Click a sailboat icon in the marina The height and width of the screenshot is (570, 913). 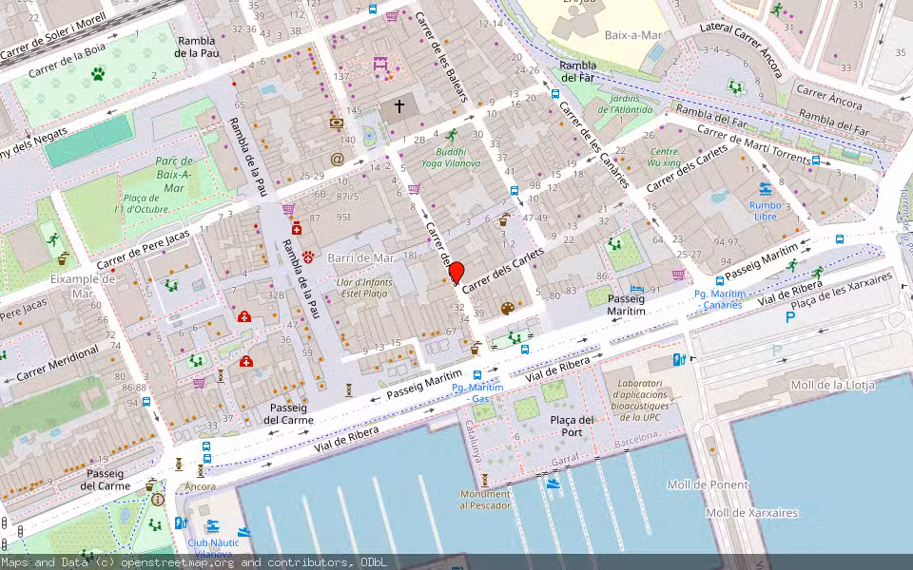point(552,484)
